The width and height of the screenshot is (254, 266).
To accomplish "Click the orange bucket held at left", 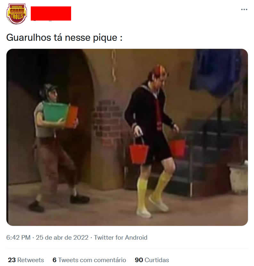I will pyautogui.click(x=72, y=117).
